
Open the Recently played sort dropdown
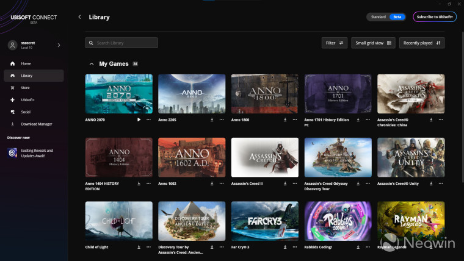(x=422, y=43)
